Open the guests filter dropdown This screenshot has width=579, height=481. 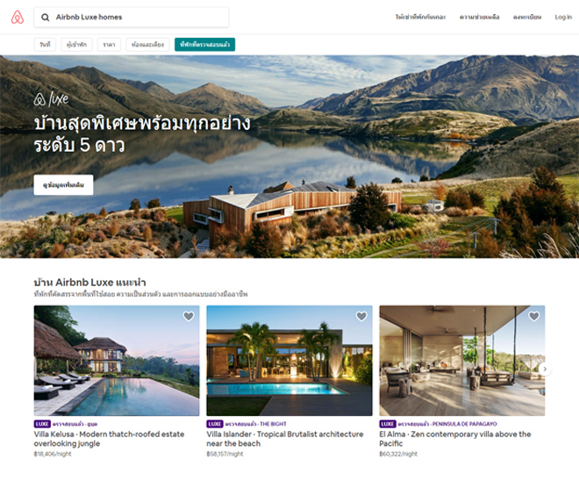pos(77,45)
